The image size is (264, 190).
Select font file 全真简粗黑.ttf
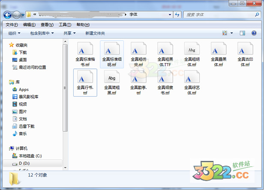click(112, 83)
